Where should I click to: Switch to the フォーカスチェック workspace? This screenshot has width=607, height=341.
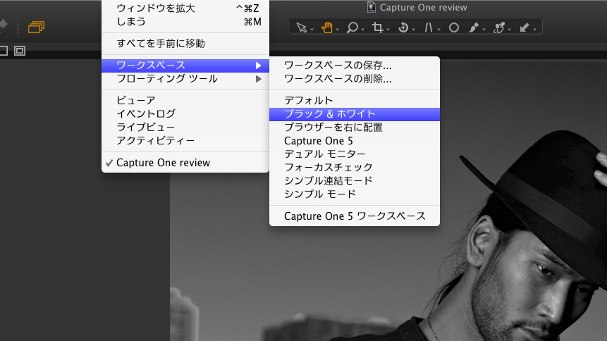tap(355, 167)
